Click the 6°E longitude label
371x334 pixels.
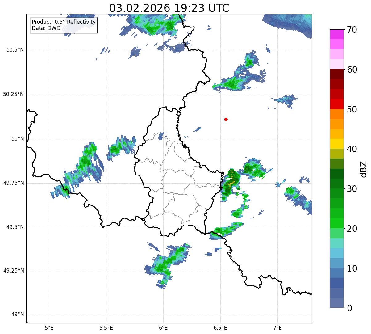click(x=163, y=328)
